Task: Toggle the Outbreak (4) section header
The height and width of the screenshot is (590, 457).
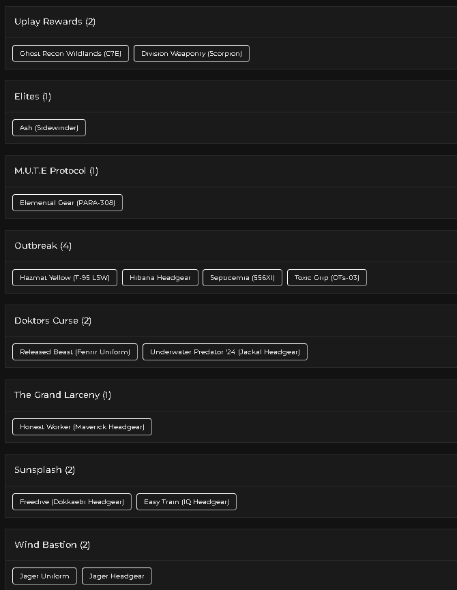Action: coord(231,246)
